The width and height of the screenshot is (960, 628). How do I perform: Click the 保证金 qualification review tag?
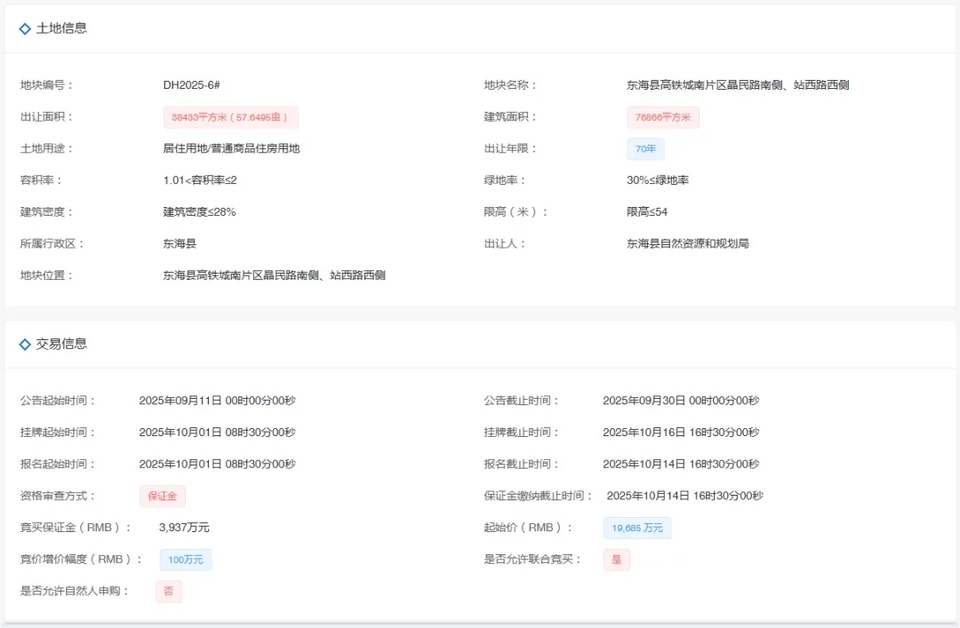[162, 496]
